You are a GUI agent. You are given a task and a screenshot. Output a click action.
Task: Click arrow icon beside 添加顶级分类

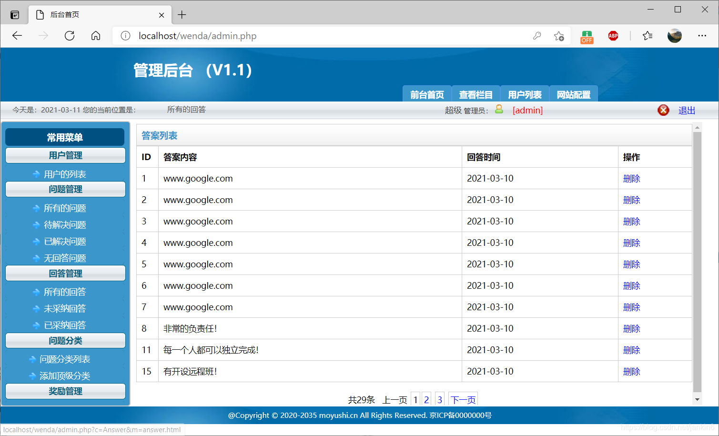pyautogui.click(x=32, y=376)
